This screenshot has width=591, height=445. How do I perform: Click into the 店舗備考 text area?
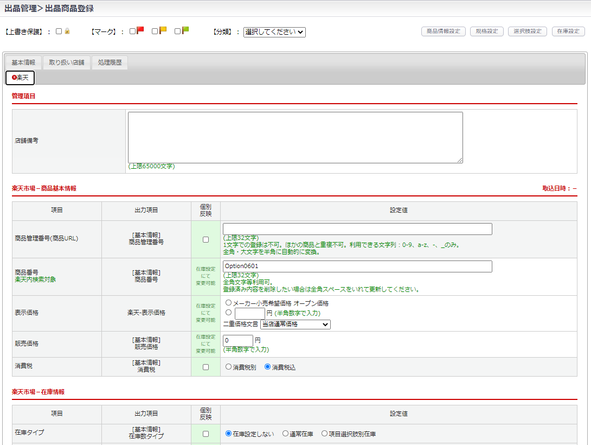tap(295, 137)
